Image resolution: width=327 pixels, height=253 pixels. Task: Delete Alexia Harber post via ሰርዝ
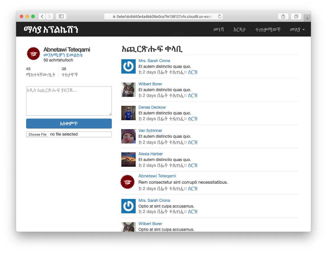193,165
